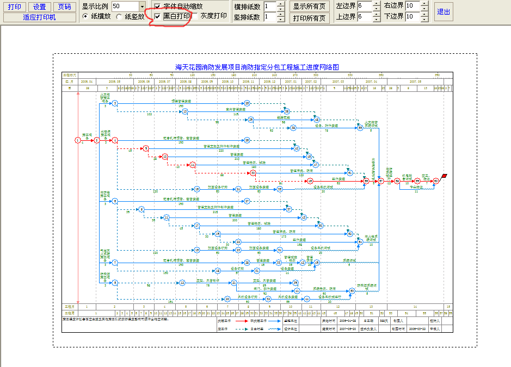The height and width of the screenshot is (367, 511).
Task: Click the 显示比例 value field showing 50
Action: coord(126,6)
